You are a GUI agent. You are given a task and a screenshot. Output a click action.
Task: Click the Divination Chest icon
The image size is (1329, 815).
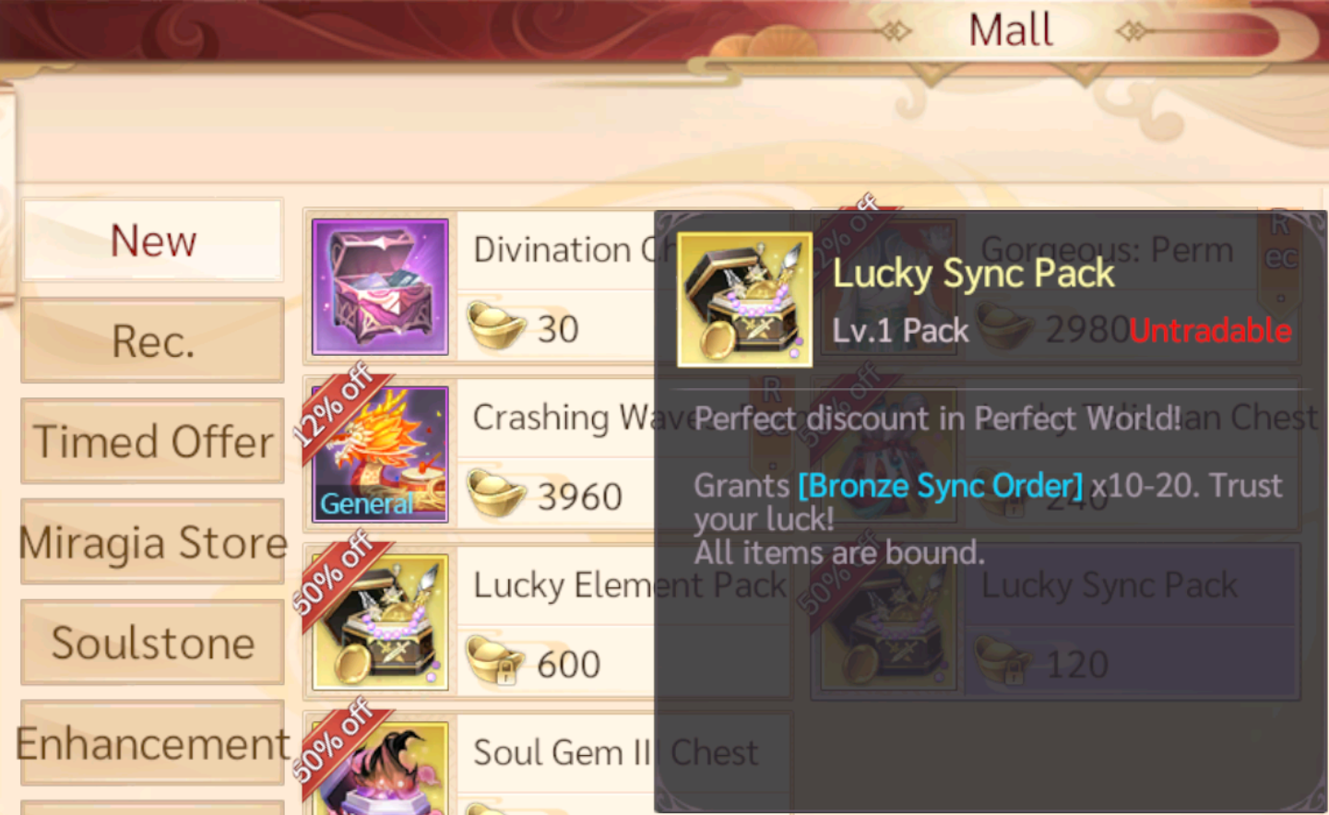pyautogui.click(x=380, y=287)
